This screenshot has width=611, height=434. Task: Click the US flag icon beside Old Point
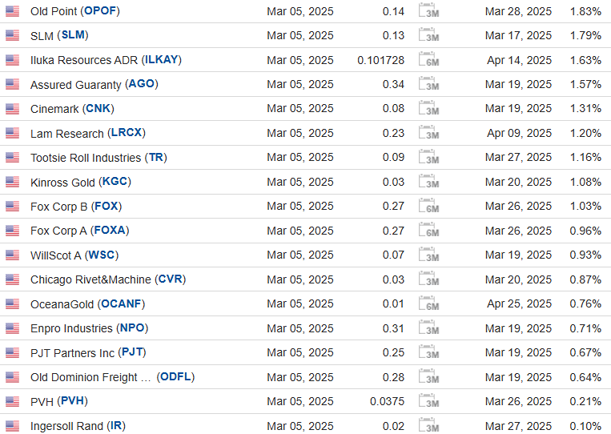pos(12,11)
